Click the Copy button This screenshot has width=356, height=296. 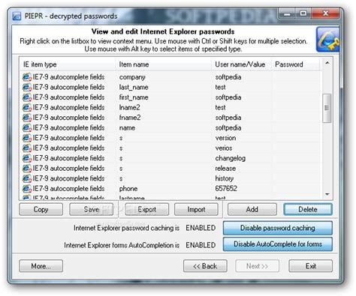[x=41, y=209]
